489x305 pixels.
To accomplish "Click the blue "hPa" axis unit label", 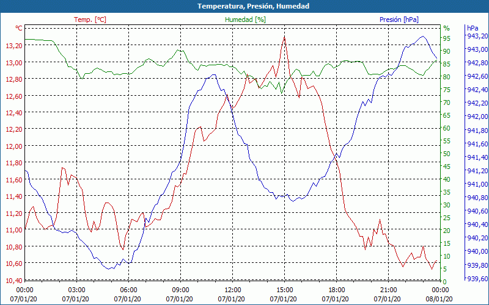I will pos(472,28).
